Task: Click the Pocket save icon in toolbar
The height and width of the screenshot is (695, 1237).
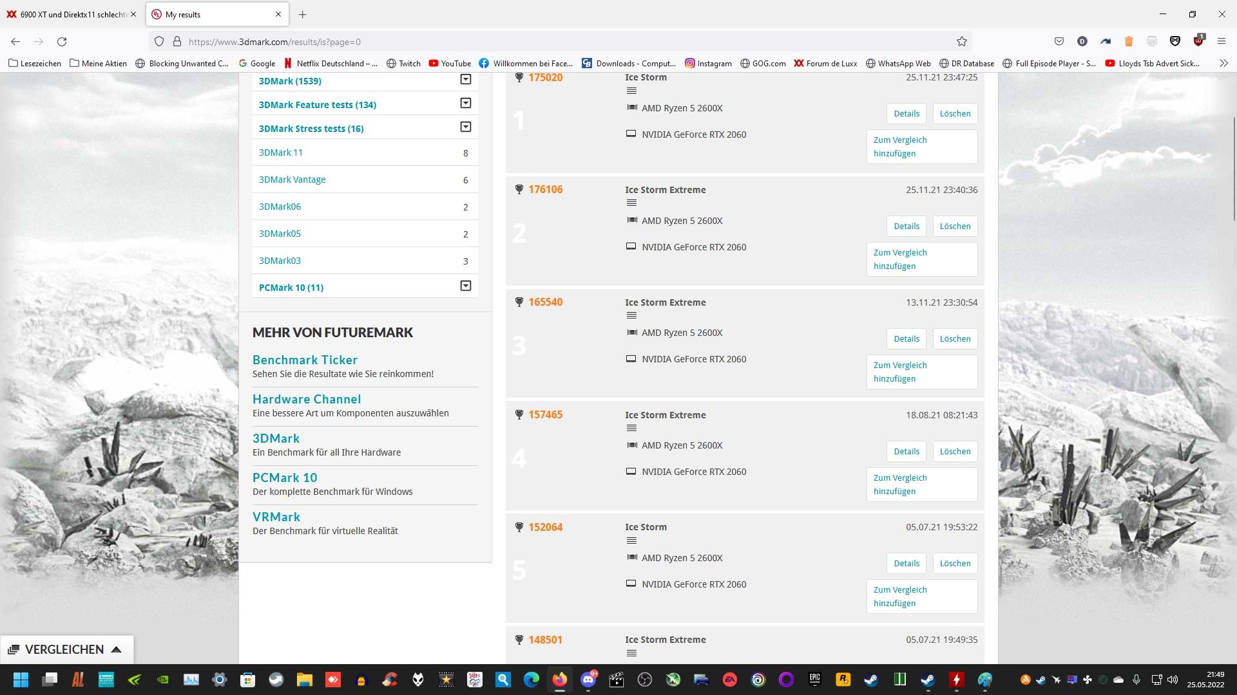Action: (1059, 41)
